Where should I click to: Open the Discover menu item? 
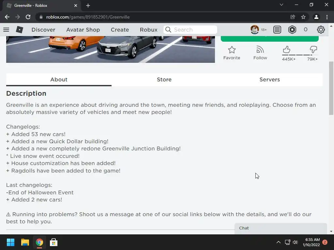[43, 30]
